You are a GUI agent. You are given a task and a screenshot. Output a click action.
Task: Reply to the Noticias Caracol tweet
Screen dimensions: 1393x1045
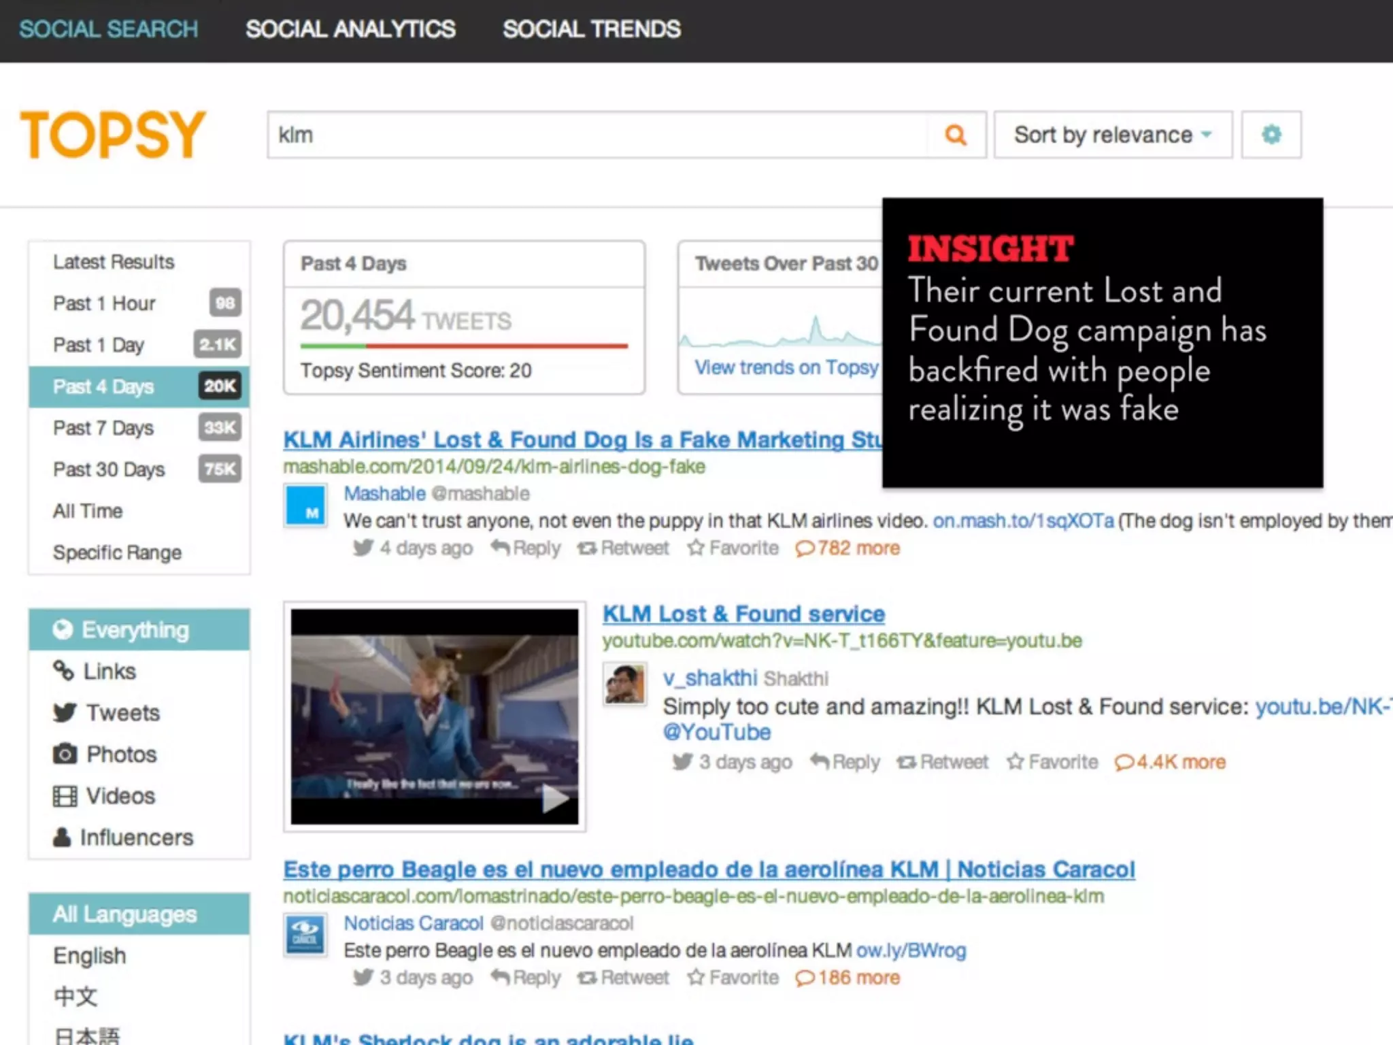(x=526, y=978)
